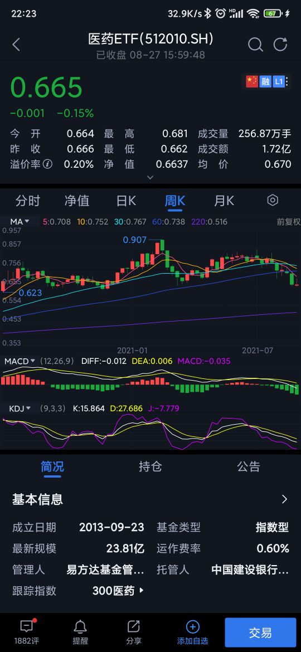Tap the 医药ETF(512010.SH) title

click(x=151, y=39)
